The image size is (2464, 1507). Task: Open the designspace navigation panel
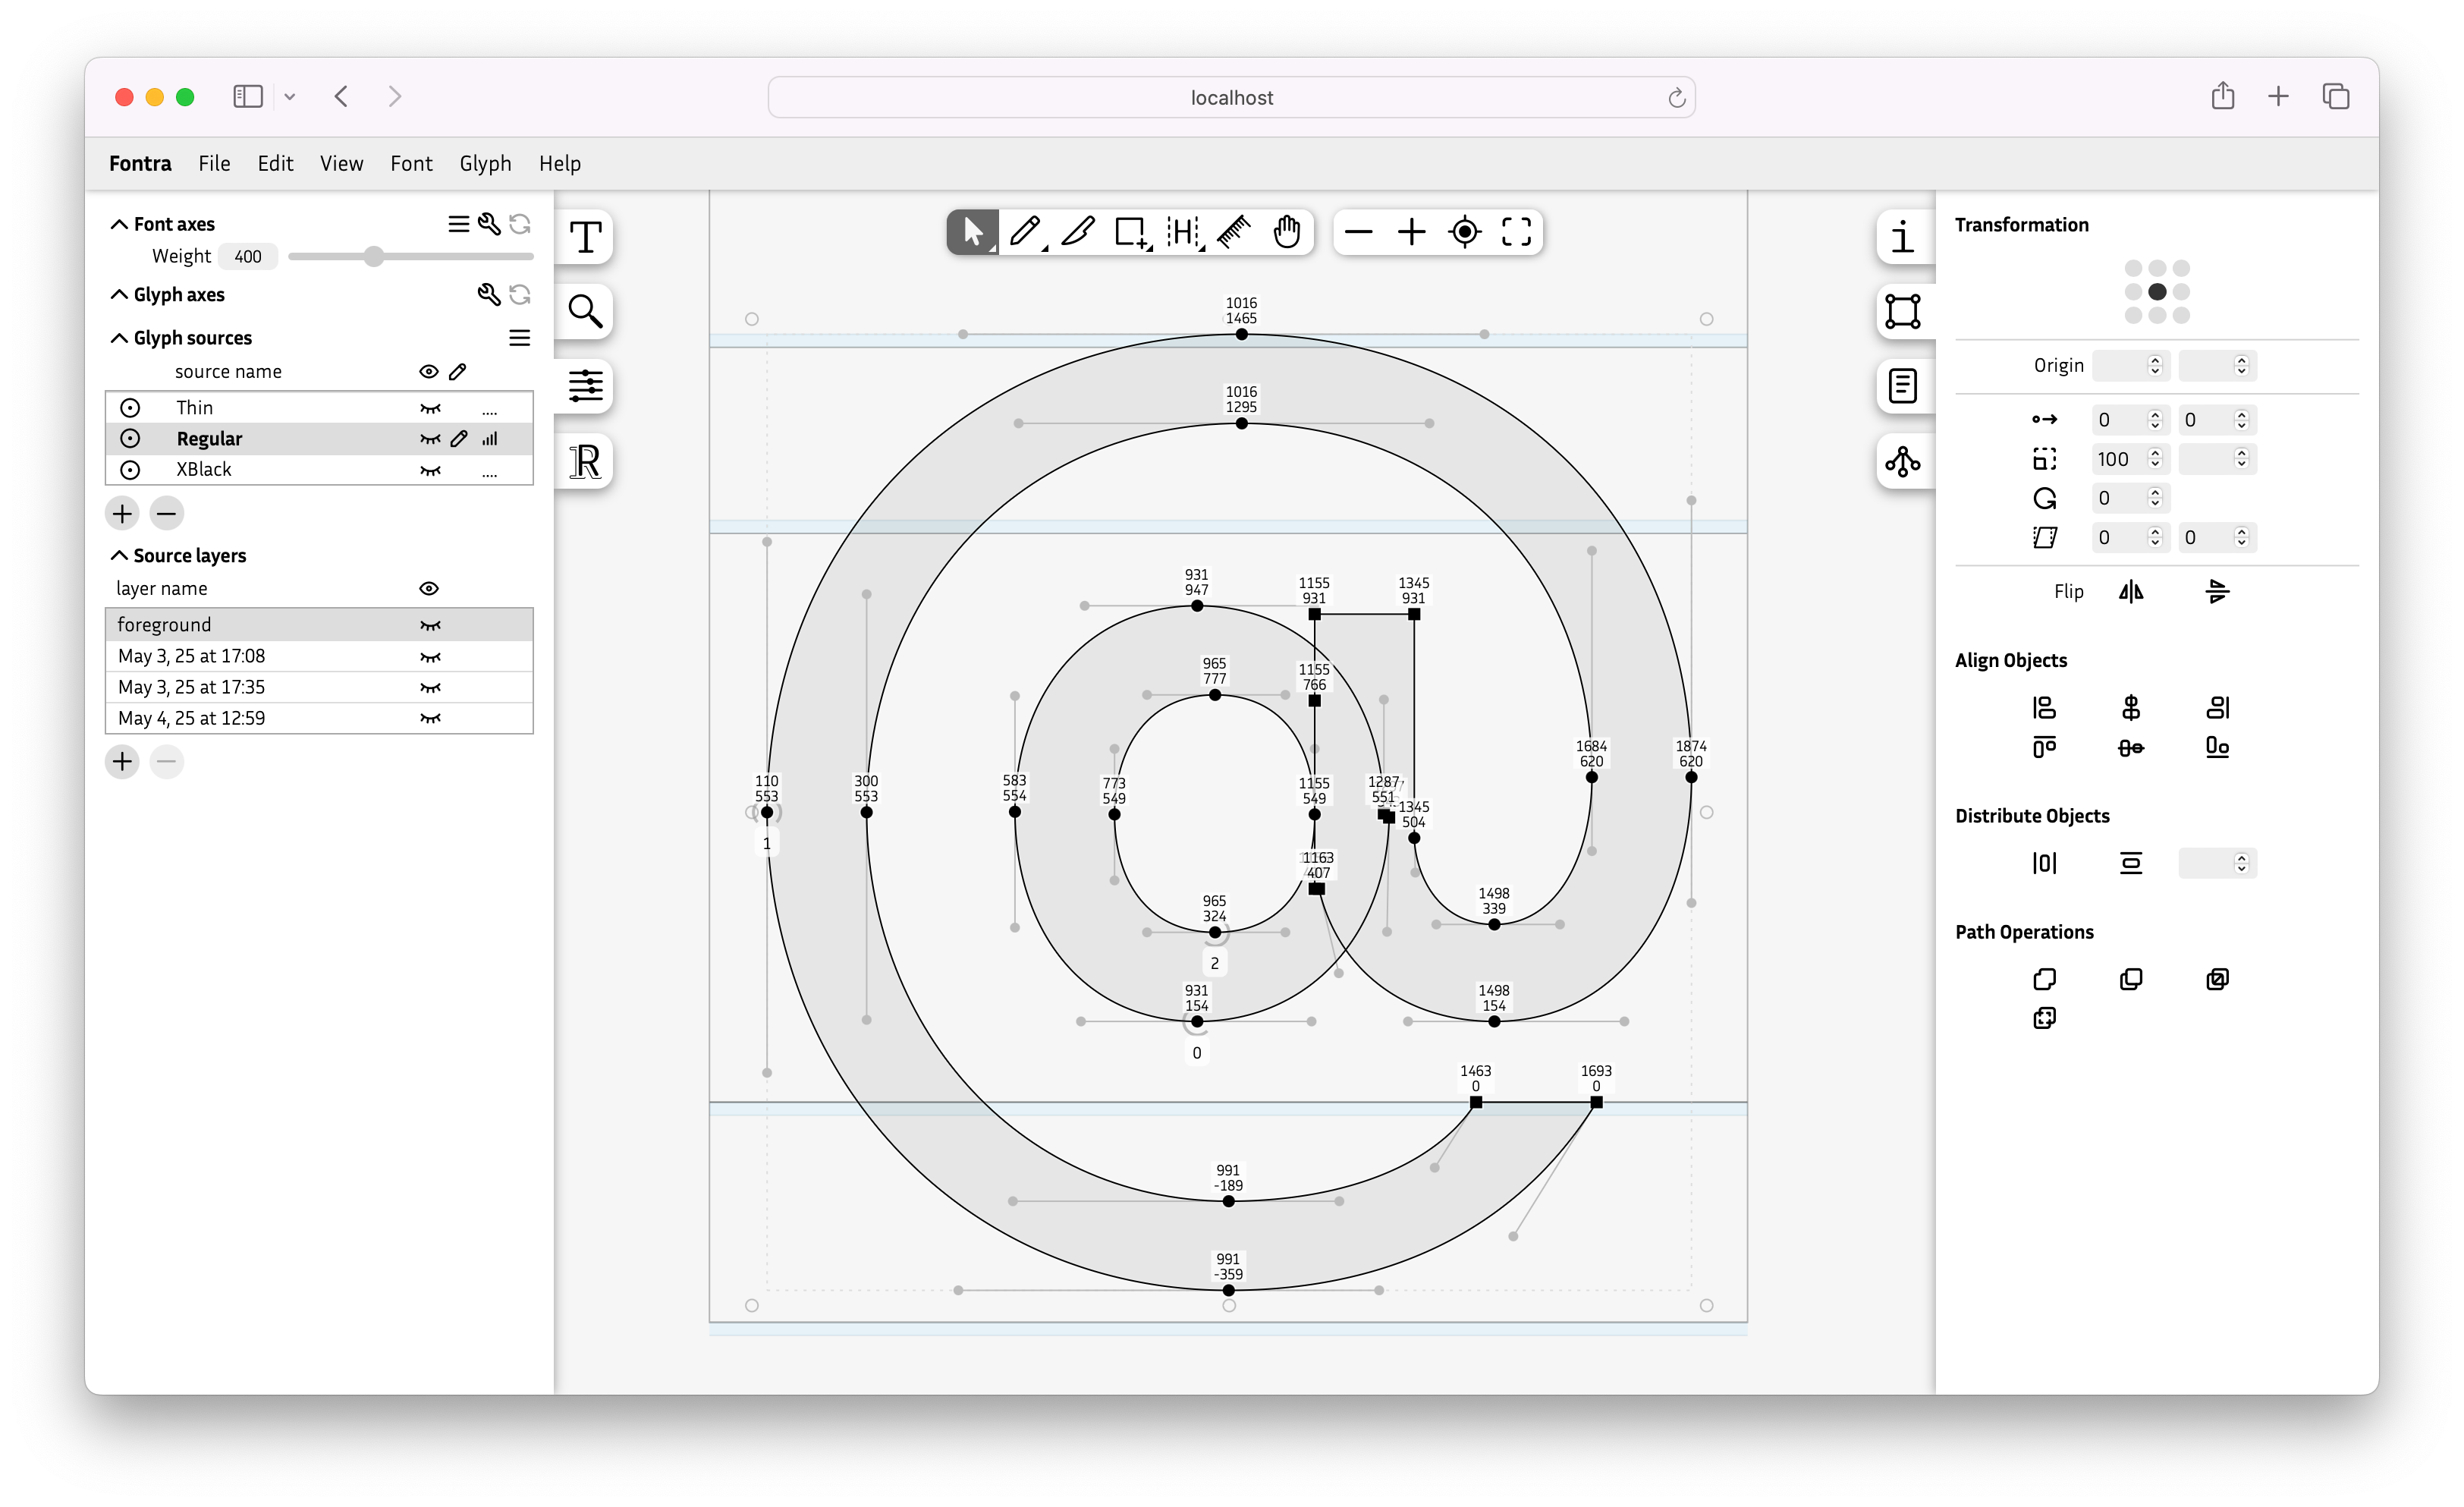pyautogui.click(x=585, y=387)
